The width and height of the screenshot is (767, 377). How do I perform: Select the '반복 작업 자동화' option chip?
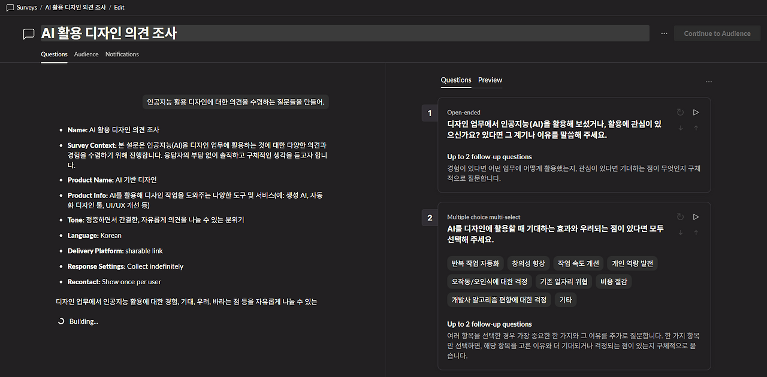[x=475, y=263]
